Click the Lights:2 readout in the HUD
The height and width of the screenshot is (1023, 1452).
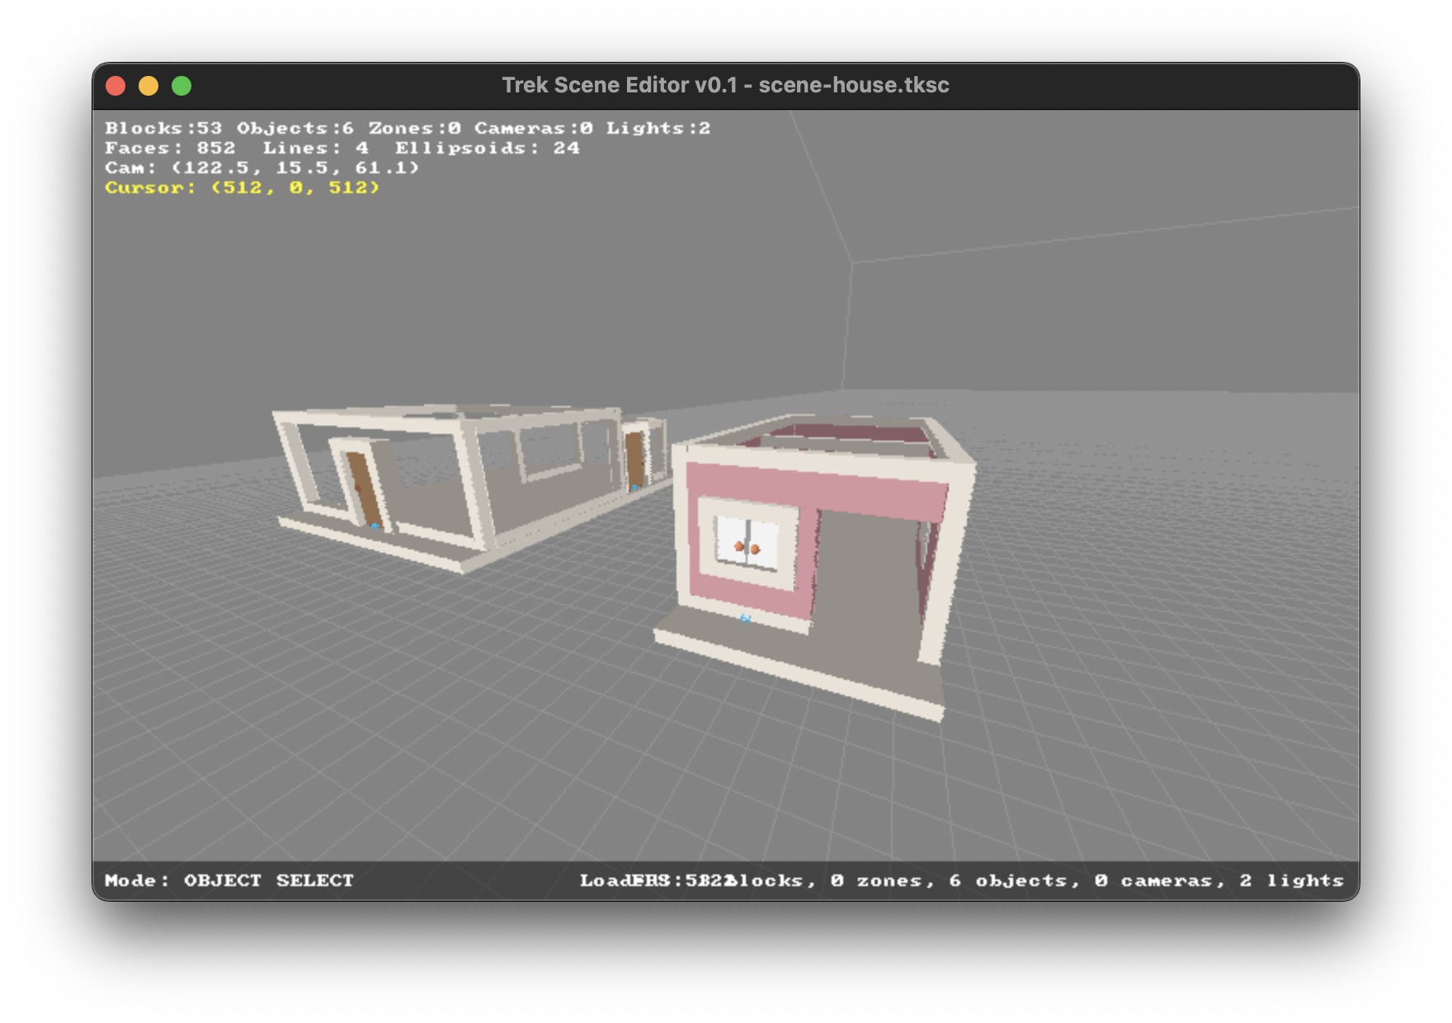tap(658, 129)
